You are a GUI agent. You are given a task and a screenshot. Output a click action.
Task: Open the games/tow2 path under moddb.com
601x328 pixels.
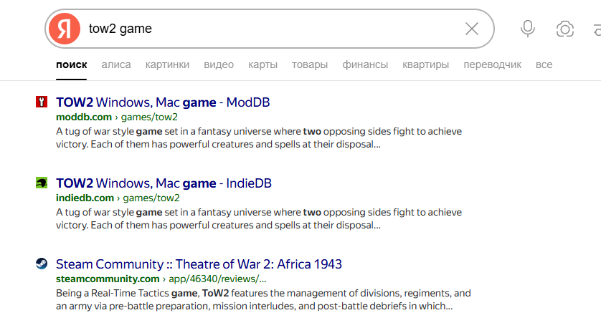[149, 117]
